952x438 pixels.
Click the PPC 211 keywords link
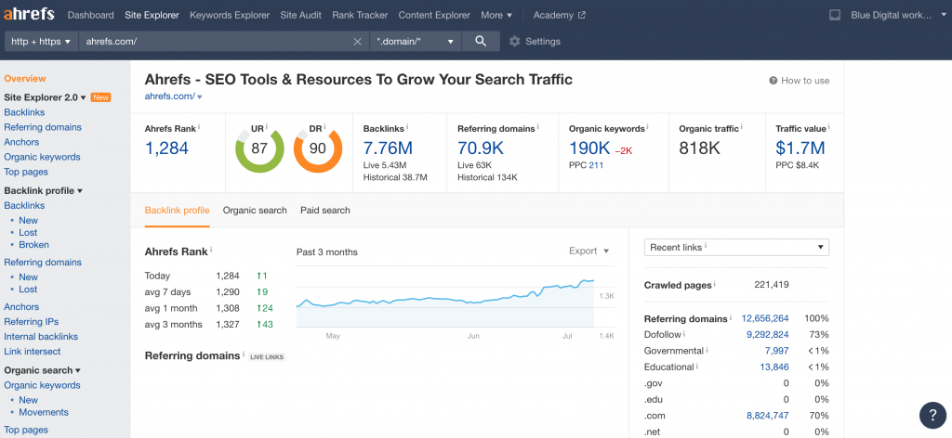pyautogui.click(x=596, y=165)
